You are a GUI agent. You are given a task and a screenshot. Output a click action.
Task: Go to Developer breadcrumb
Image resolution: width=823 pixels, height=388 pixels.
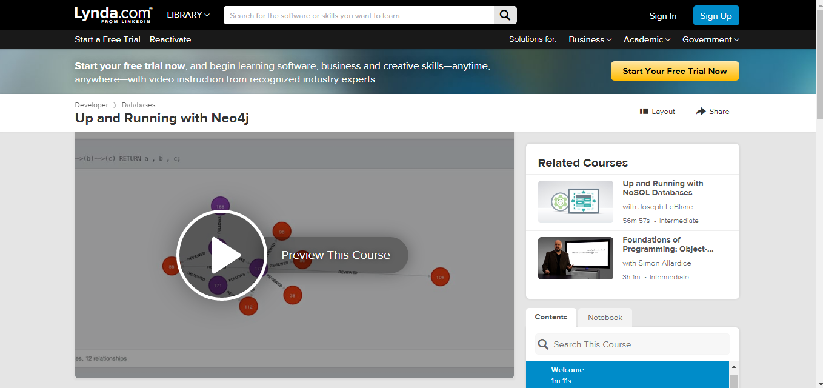[92, 105]
